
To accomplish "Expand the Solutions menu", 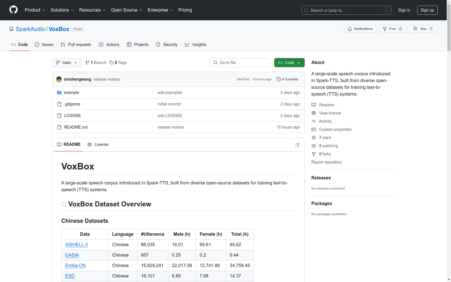I will [x=62, y=10].
